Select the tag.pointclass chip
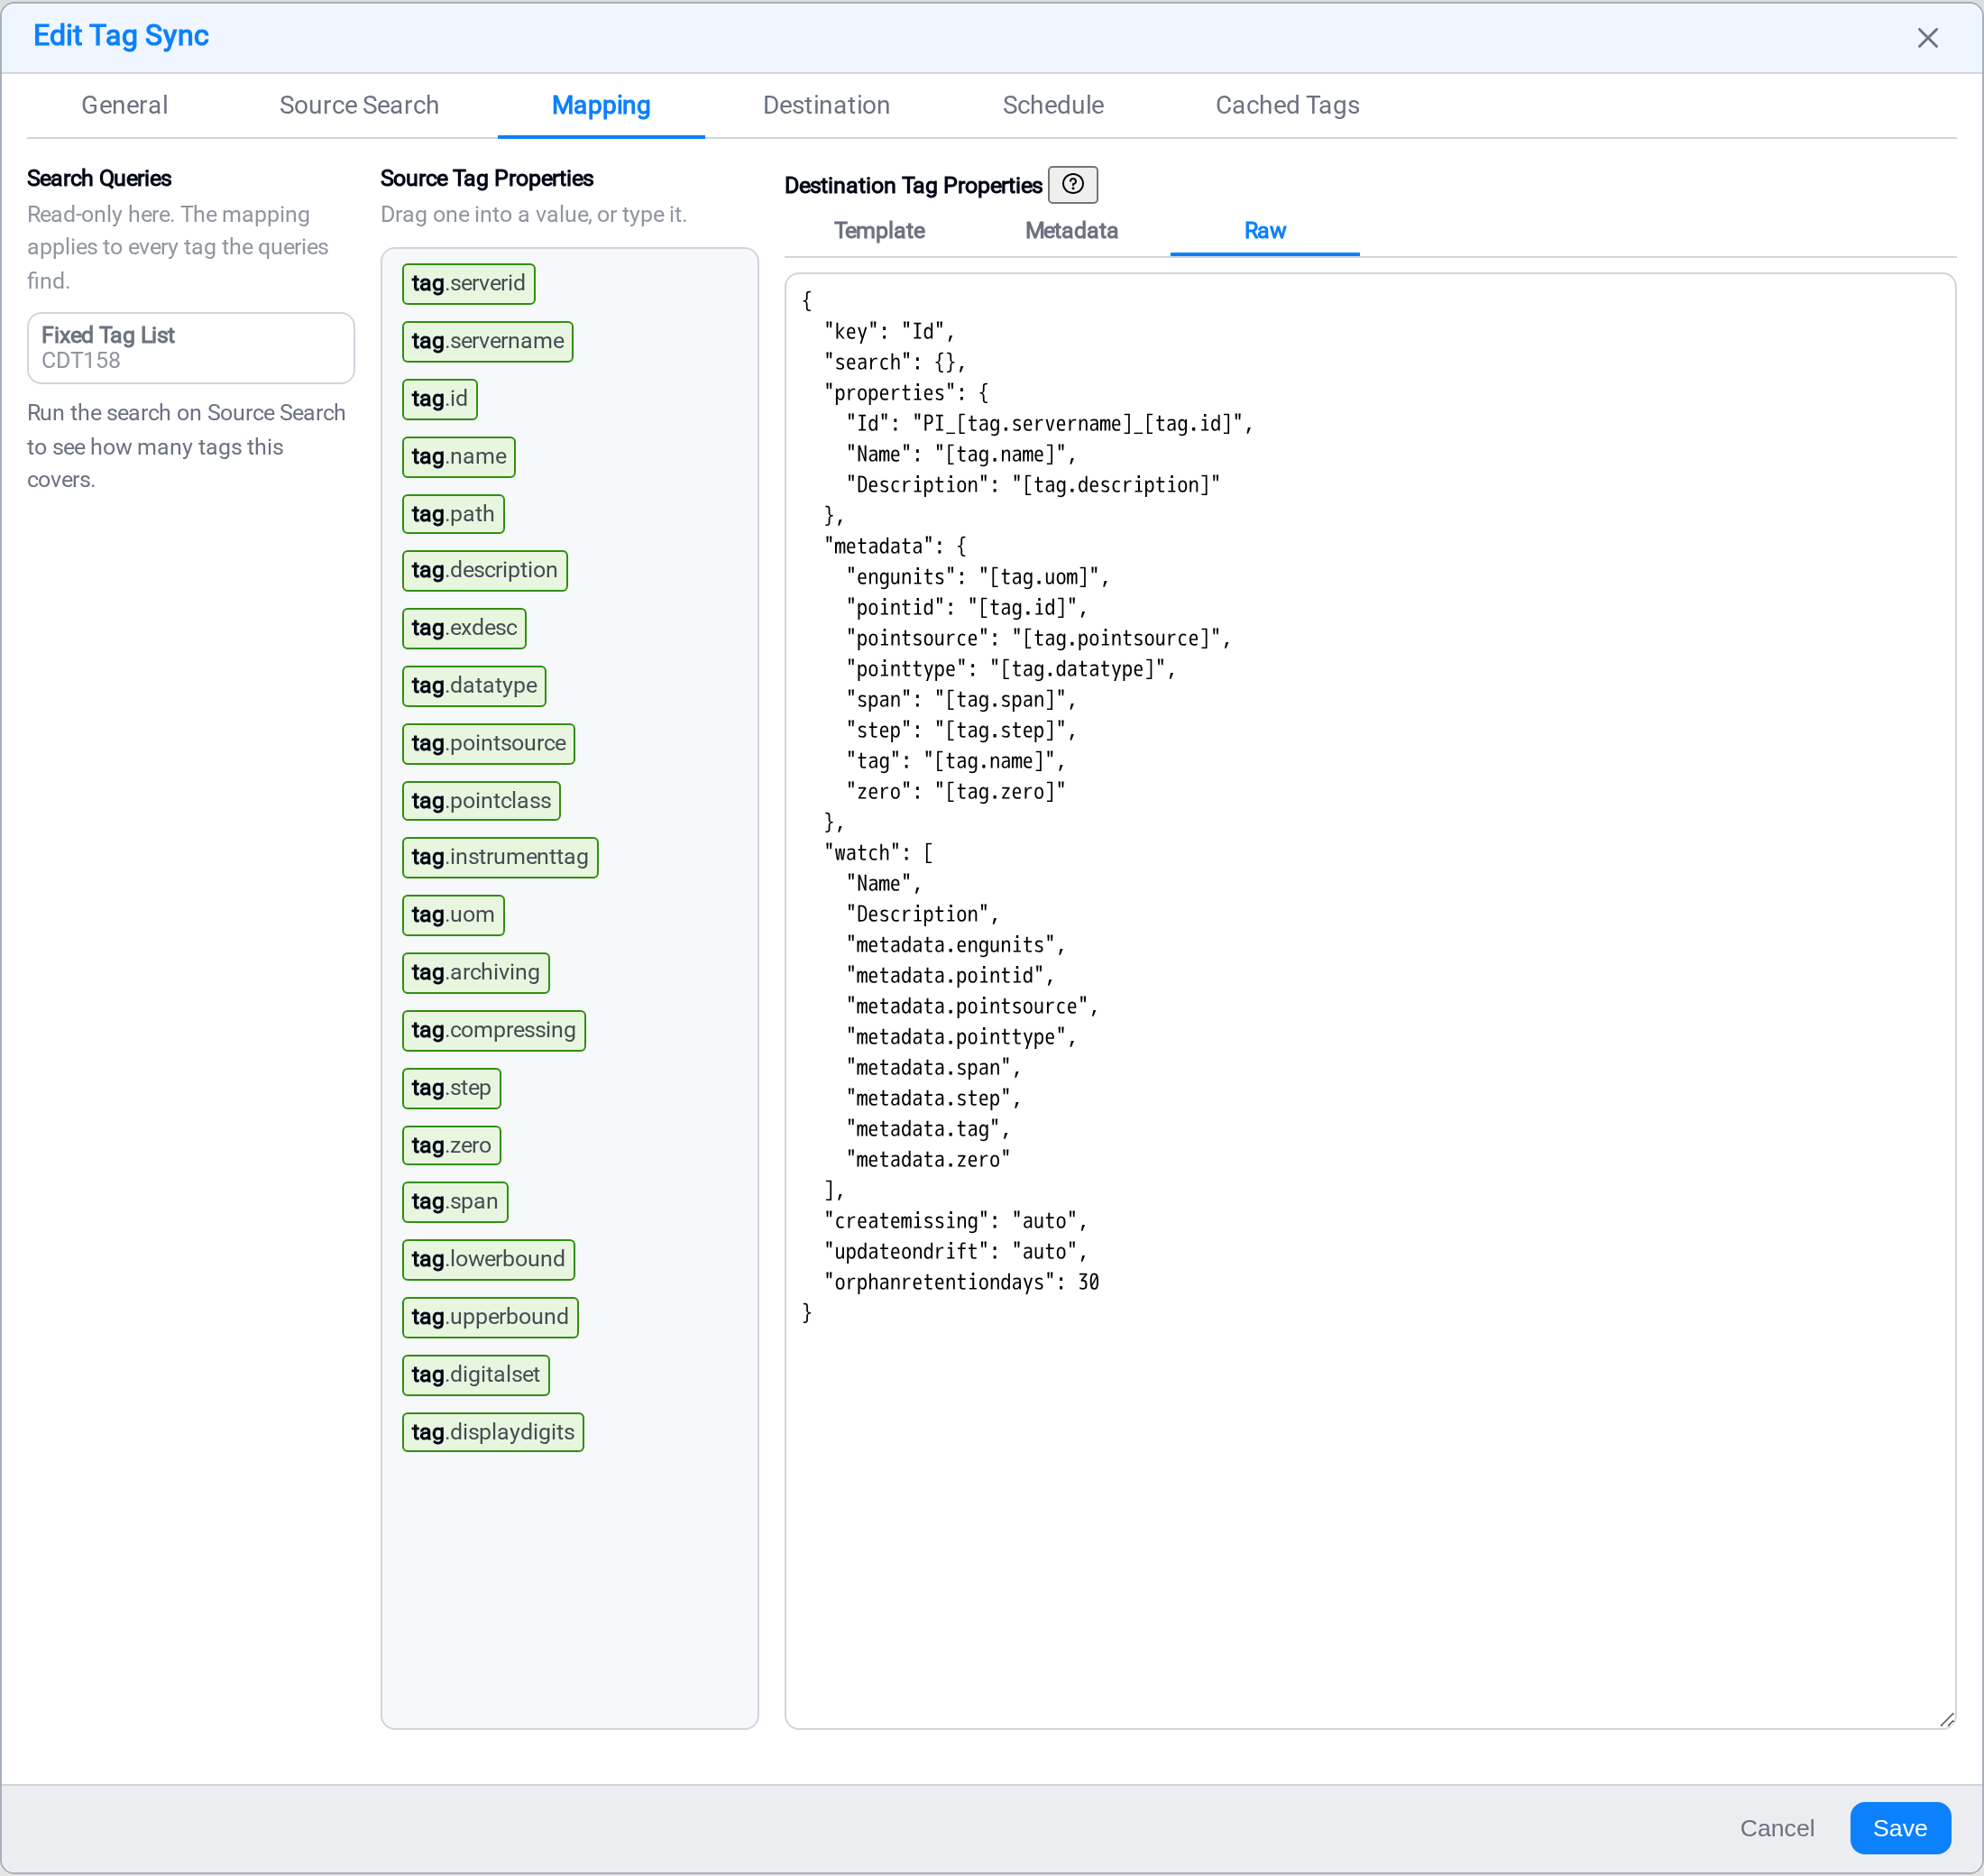 click(x=480, y=801)
